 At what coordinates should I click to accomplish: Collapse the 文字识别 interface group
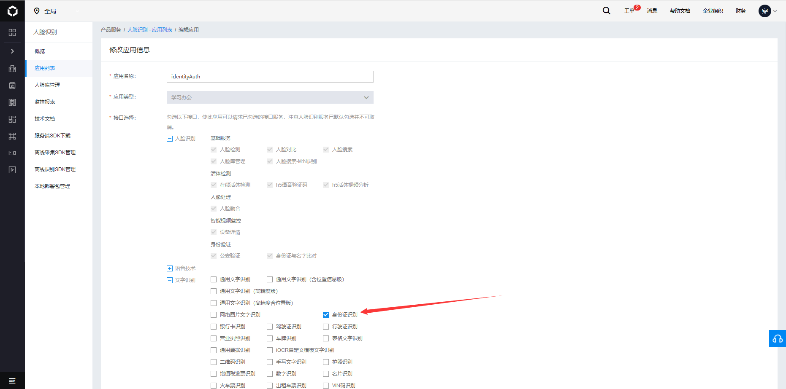click(170, 280)
